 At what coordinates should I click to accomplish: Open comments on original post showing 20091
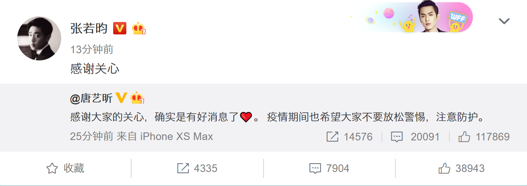[x=415, y=137]
